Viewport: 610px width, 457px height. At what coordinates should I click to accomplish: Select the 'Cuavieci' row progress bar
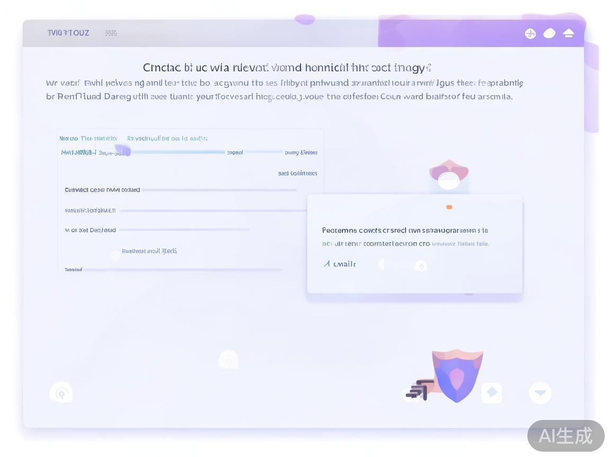tap(219, 190)
